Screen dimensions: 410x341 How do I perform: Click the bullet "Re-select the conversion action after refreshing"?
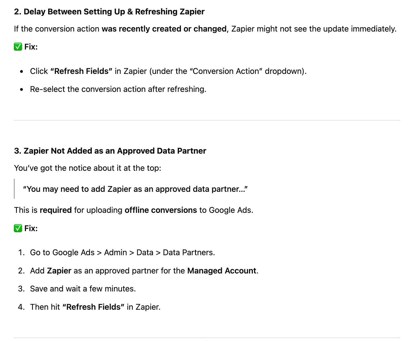pos(118,89)
